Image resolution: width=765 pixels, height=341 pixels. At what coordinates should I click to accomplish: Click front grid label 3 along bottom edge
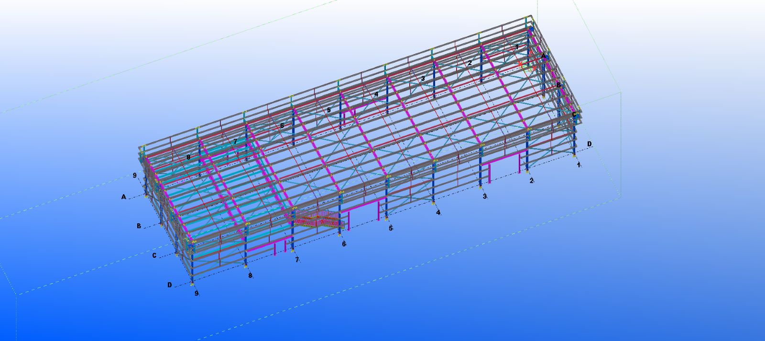pyautogui.click(x=484, y=196)
